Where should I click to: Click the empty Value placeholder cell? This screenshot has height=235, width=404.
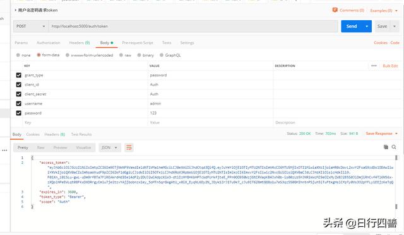point(210,123)
